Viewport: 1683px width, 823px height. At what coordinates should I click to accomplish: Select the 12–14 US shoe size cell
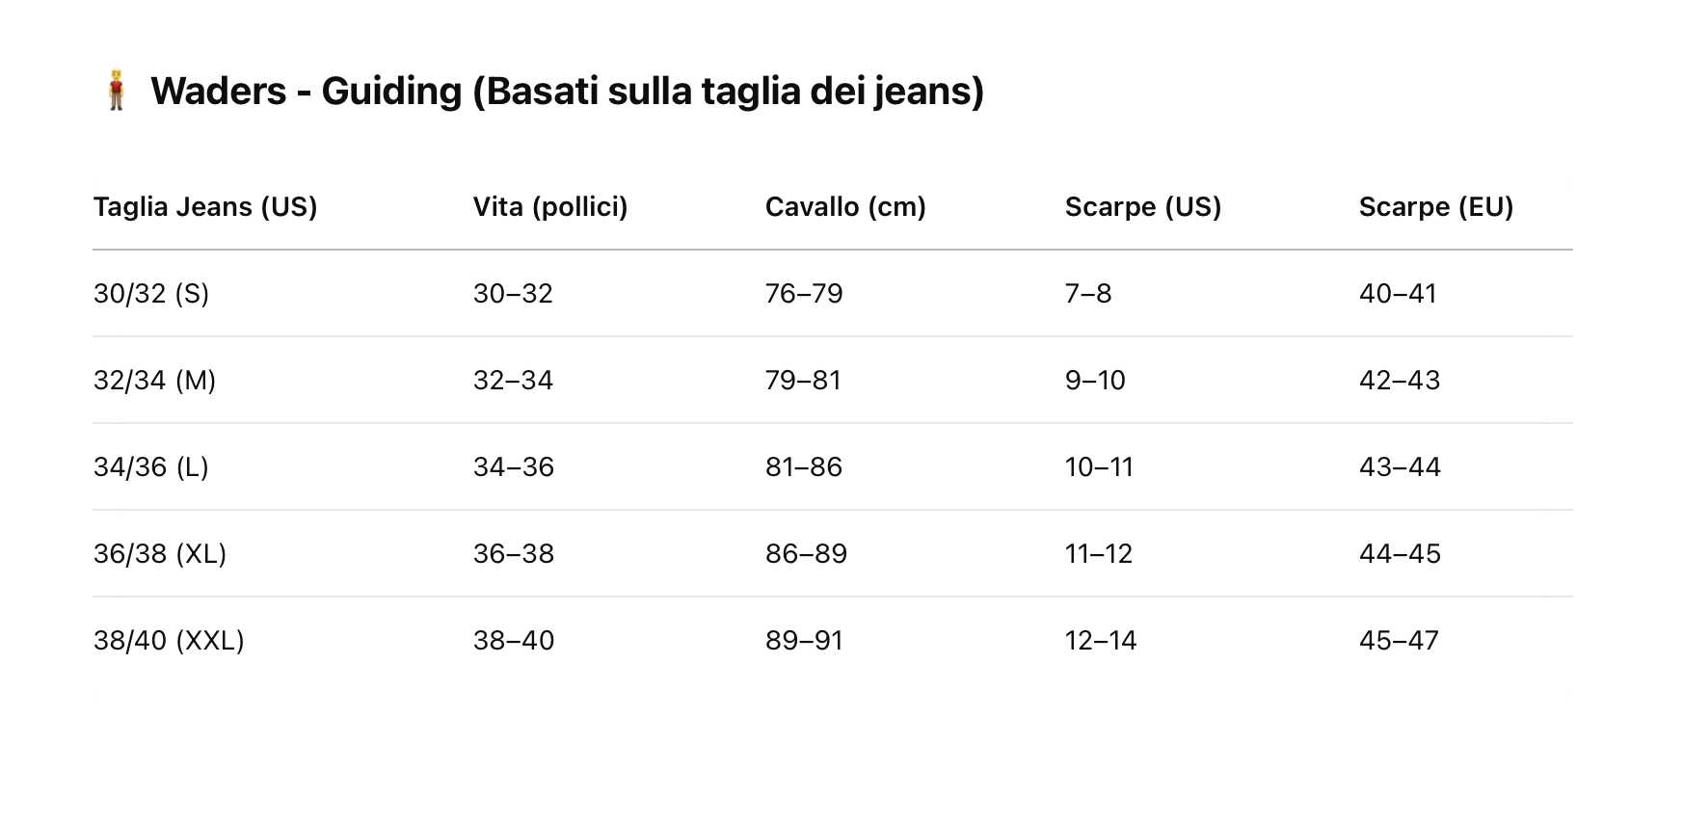click(1101, 641)
